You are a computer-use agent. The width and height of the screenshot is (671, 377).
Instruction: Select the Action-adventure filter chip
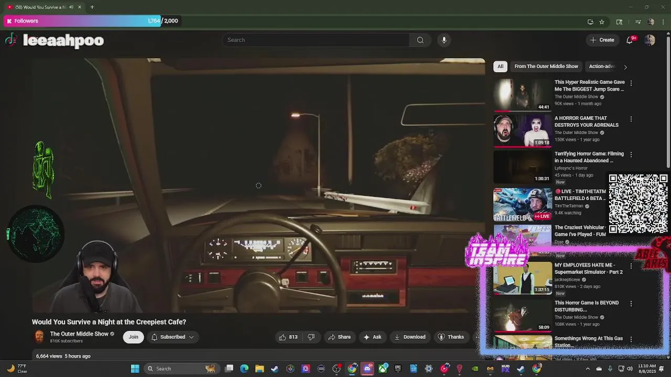(602, 66)
